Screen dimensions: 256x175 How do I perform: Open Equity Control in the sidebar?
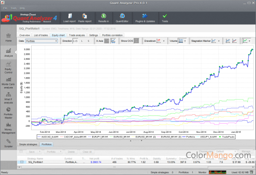coord(9,67)
